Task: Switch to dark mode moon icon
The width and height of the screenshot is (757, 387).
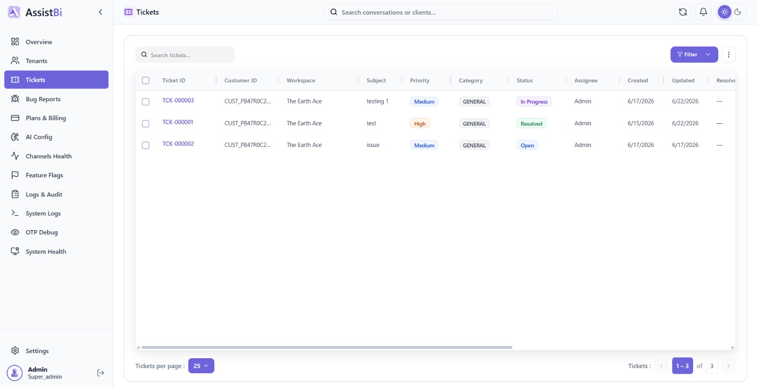Action: pos(738,12)
